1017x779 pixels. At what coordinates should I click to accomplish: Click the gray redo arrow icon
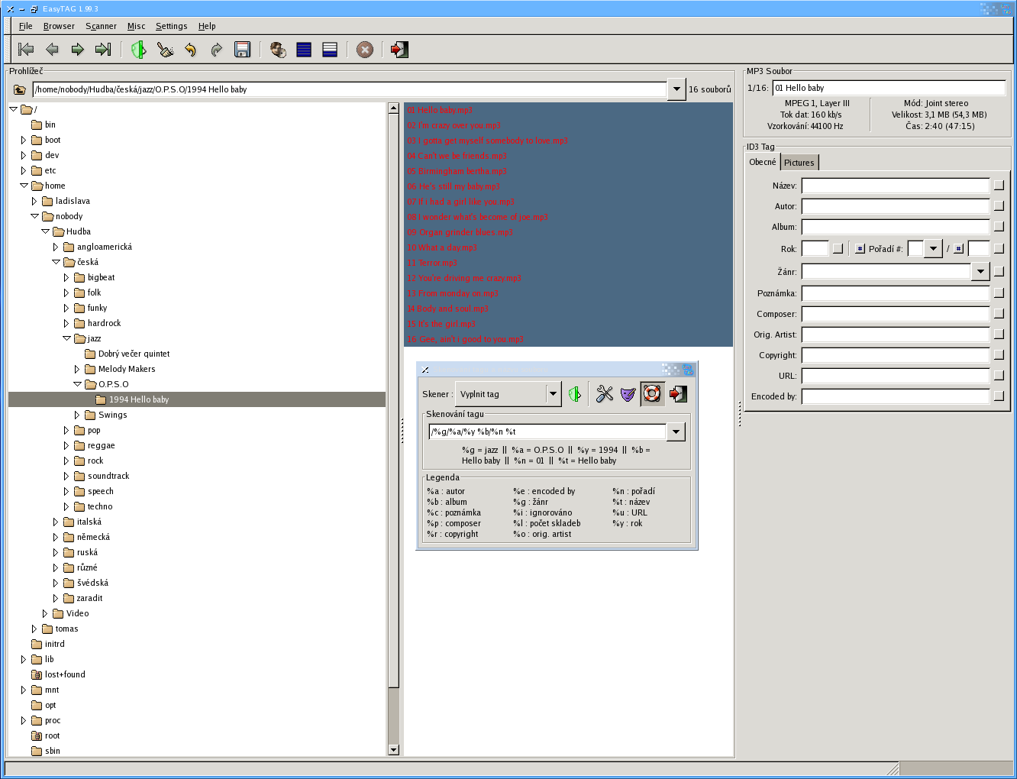[217, 50]
